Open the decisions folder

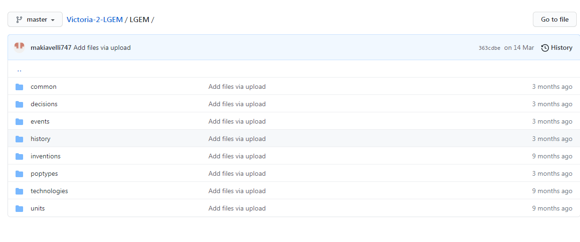click(x=44, y=104)
